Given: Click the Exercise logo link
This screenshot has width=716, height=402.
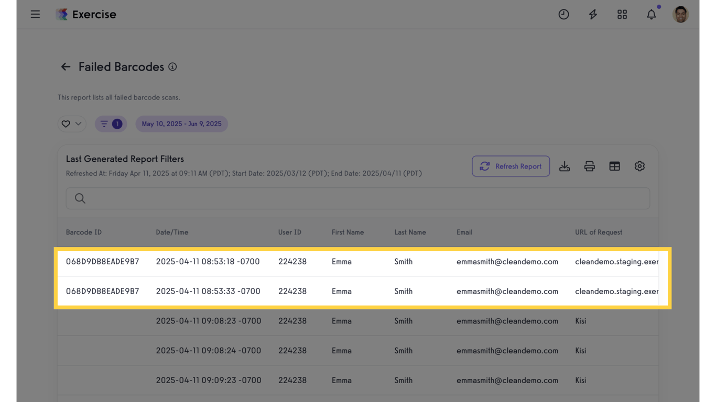Looking at the screenshot, I should [86, 15].
